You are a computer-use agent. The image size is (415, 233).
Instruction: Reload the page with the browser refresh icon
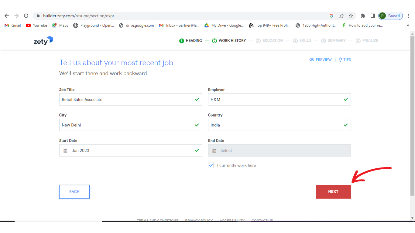26,16
